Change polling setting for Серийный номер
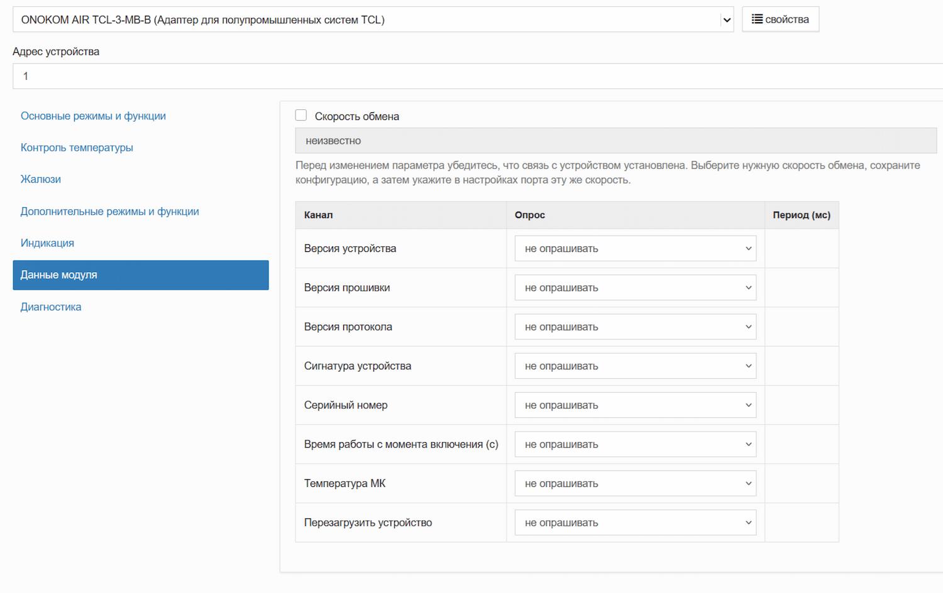The image size is (943, 593). tap(635, 405)
